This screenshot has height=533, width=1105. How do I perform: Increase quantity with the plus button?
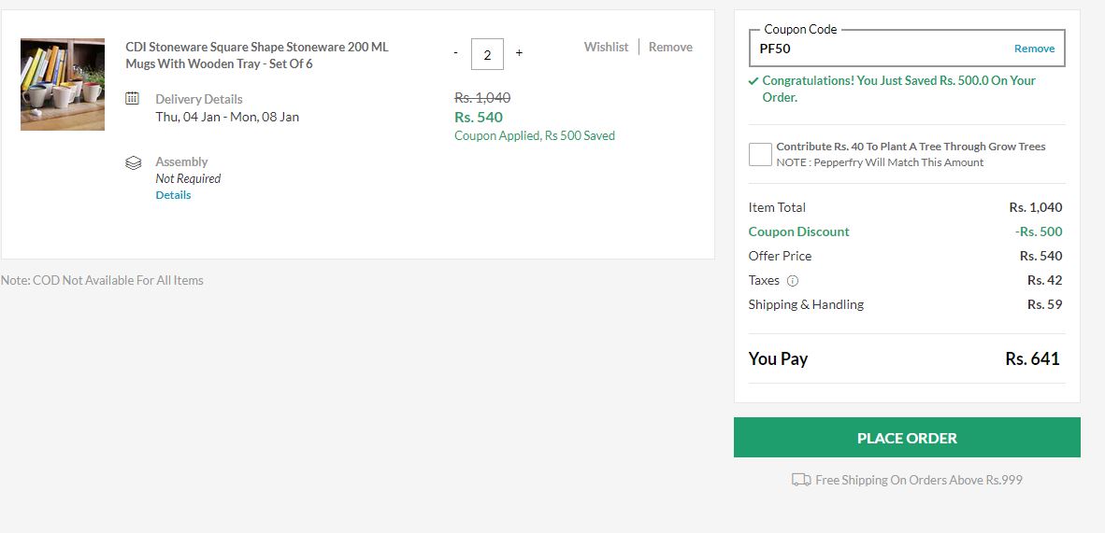tap(520, 53)
